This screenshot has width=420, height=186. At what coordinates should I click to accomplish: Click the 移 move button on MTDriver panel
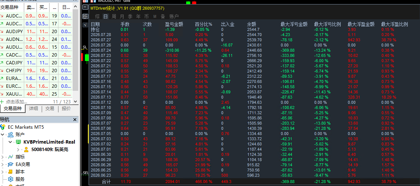85,16
